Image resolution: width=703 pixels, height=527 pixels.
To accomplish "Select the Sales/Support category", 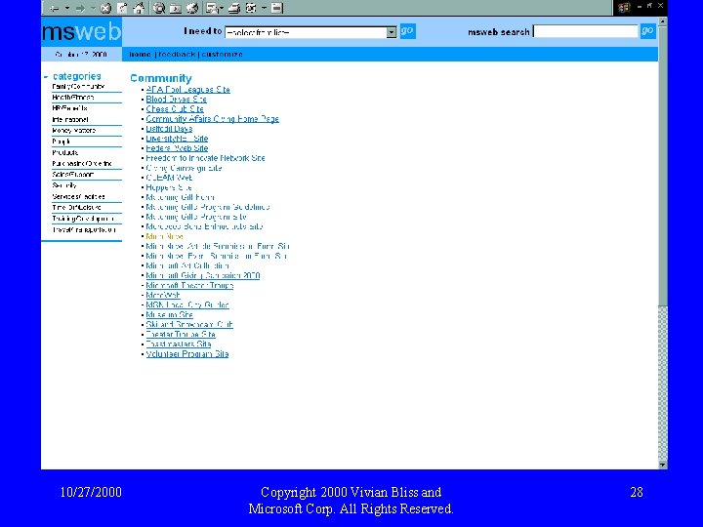I will [73, 175].
